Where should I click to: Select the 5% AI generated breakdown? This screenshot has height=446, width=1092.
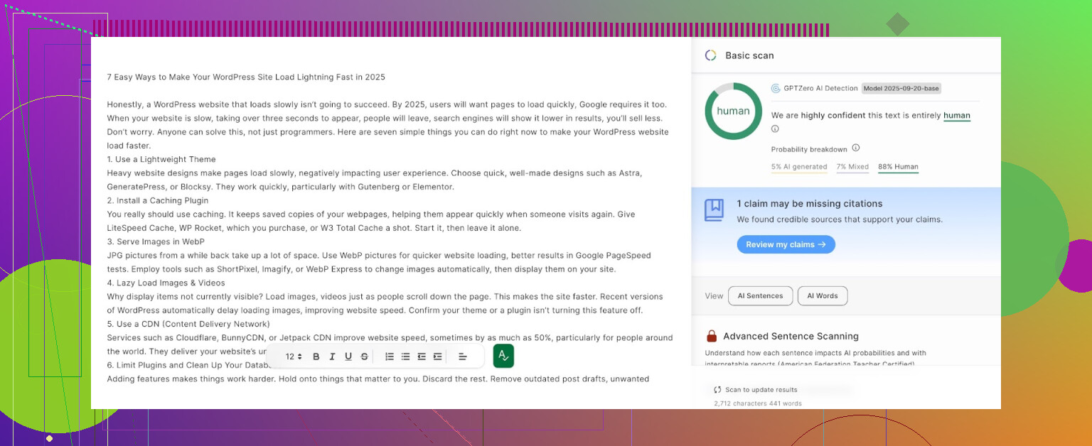(x=798, y=167)
